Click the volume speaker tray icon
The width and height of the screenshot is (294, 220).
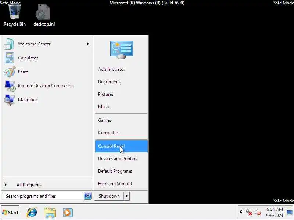coord(258,212)
